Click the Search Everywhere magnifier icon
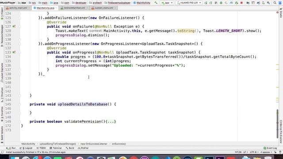 pyautogui.click(x=275, y=3)
